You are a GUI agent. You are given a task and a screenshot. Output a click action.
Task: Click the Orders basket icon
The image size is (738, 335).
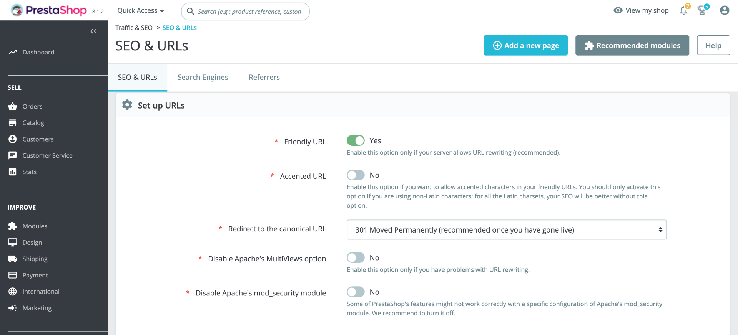(13, 106)
